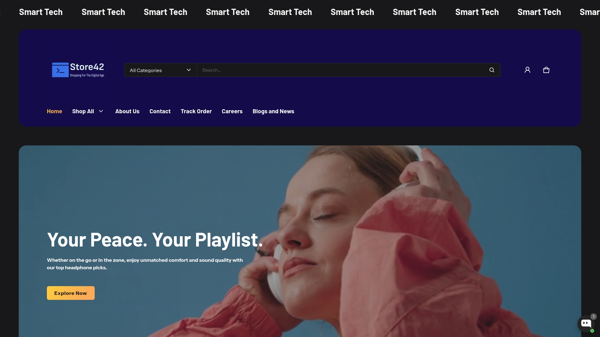Open the user account icon

click(527, 70)
